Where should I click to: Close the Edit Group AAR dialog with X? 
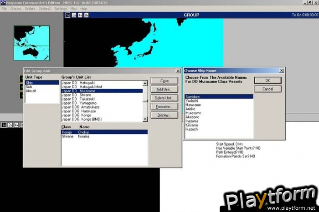178,71
